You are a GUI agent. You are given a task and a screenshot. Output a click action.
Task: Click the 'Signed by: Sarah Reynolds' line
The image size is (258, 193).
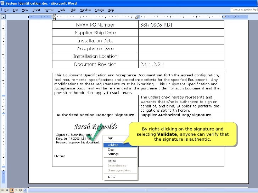(74, 135)
